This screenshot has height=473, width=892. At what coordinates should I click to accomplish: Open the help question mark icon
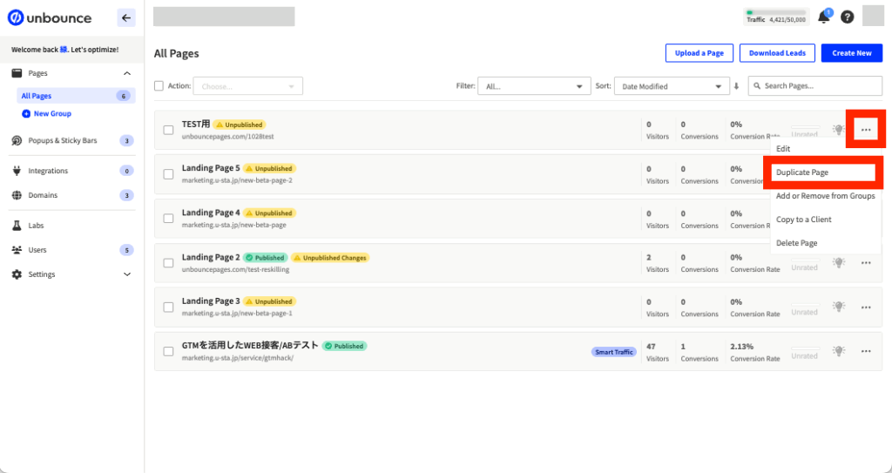(847, 17)
